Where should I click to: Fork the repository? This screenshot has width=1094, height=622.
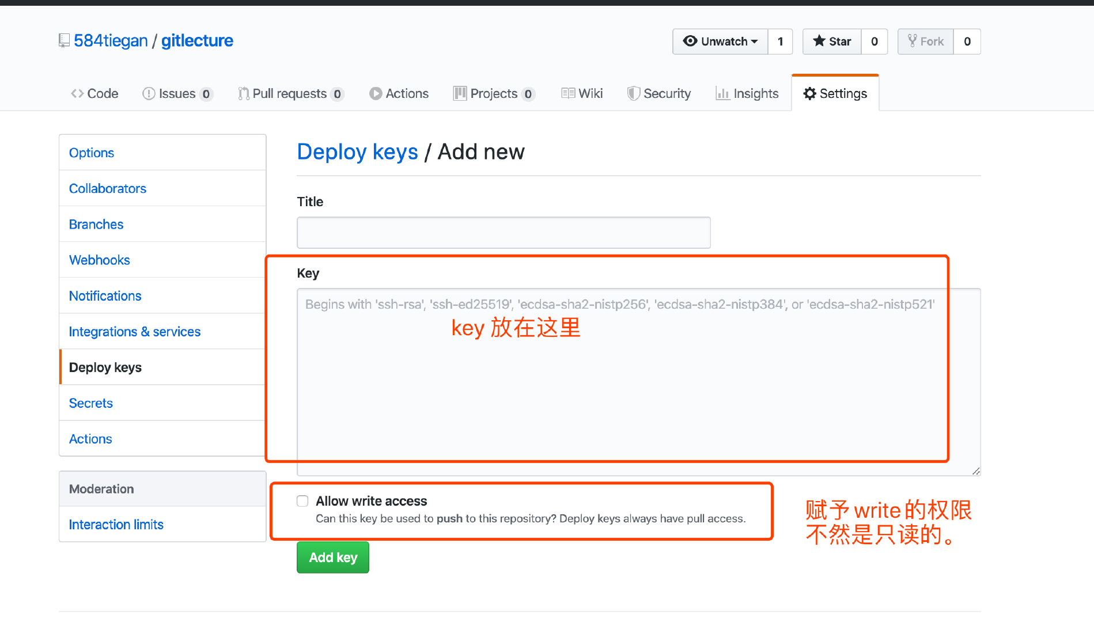coord(926,41)
